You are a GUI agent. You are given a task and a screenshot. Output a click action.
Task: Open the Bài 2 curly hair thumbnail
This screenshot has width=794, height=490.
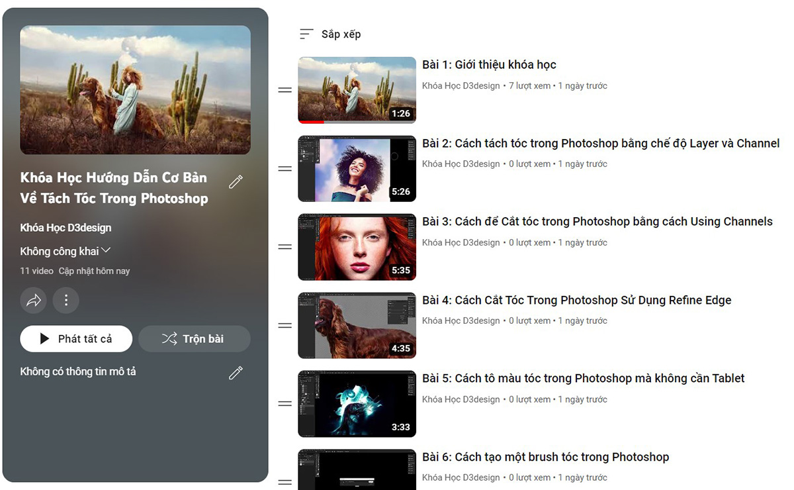coord(357,169)
